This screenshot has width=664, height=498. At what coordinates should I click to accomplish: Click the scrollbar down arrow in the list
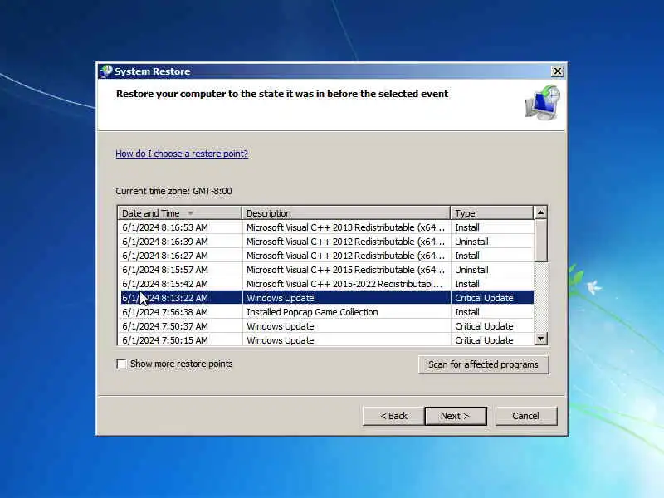point(541,339)
